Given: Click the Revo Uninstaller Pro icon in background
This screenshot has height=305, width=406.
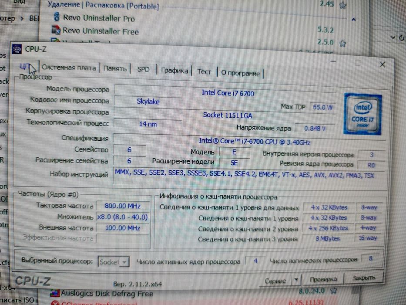Looking at the screenshot, I should (57, 17).
